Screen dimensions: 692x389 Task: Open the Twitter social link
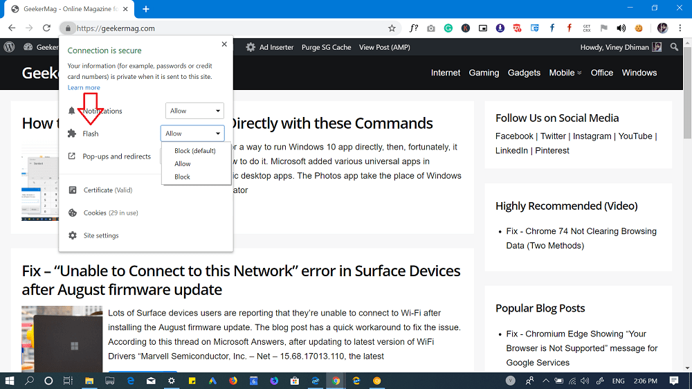click(x=553, y=136)
